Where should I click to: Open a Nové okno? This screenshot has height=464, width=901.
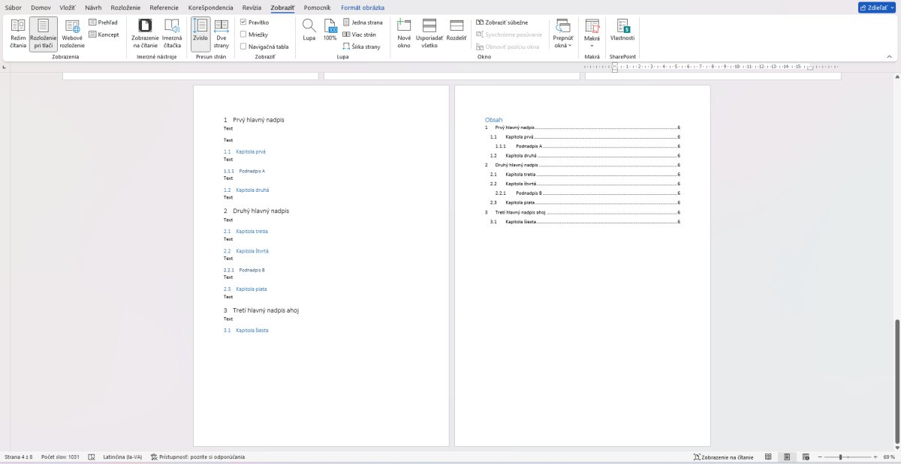404,34
